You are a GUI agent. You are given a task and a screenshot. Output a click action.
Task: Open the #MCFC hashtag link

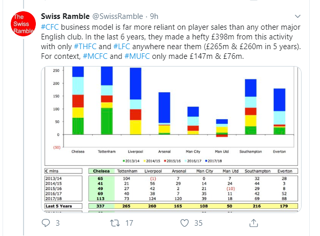pyautogui.click(x=95, y=56)
